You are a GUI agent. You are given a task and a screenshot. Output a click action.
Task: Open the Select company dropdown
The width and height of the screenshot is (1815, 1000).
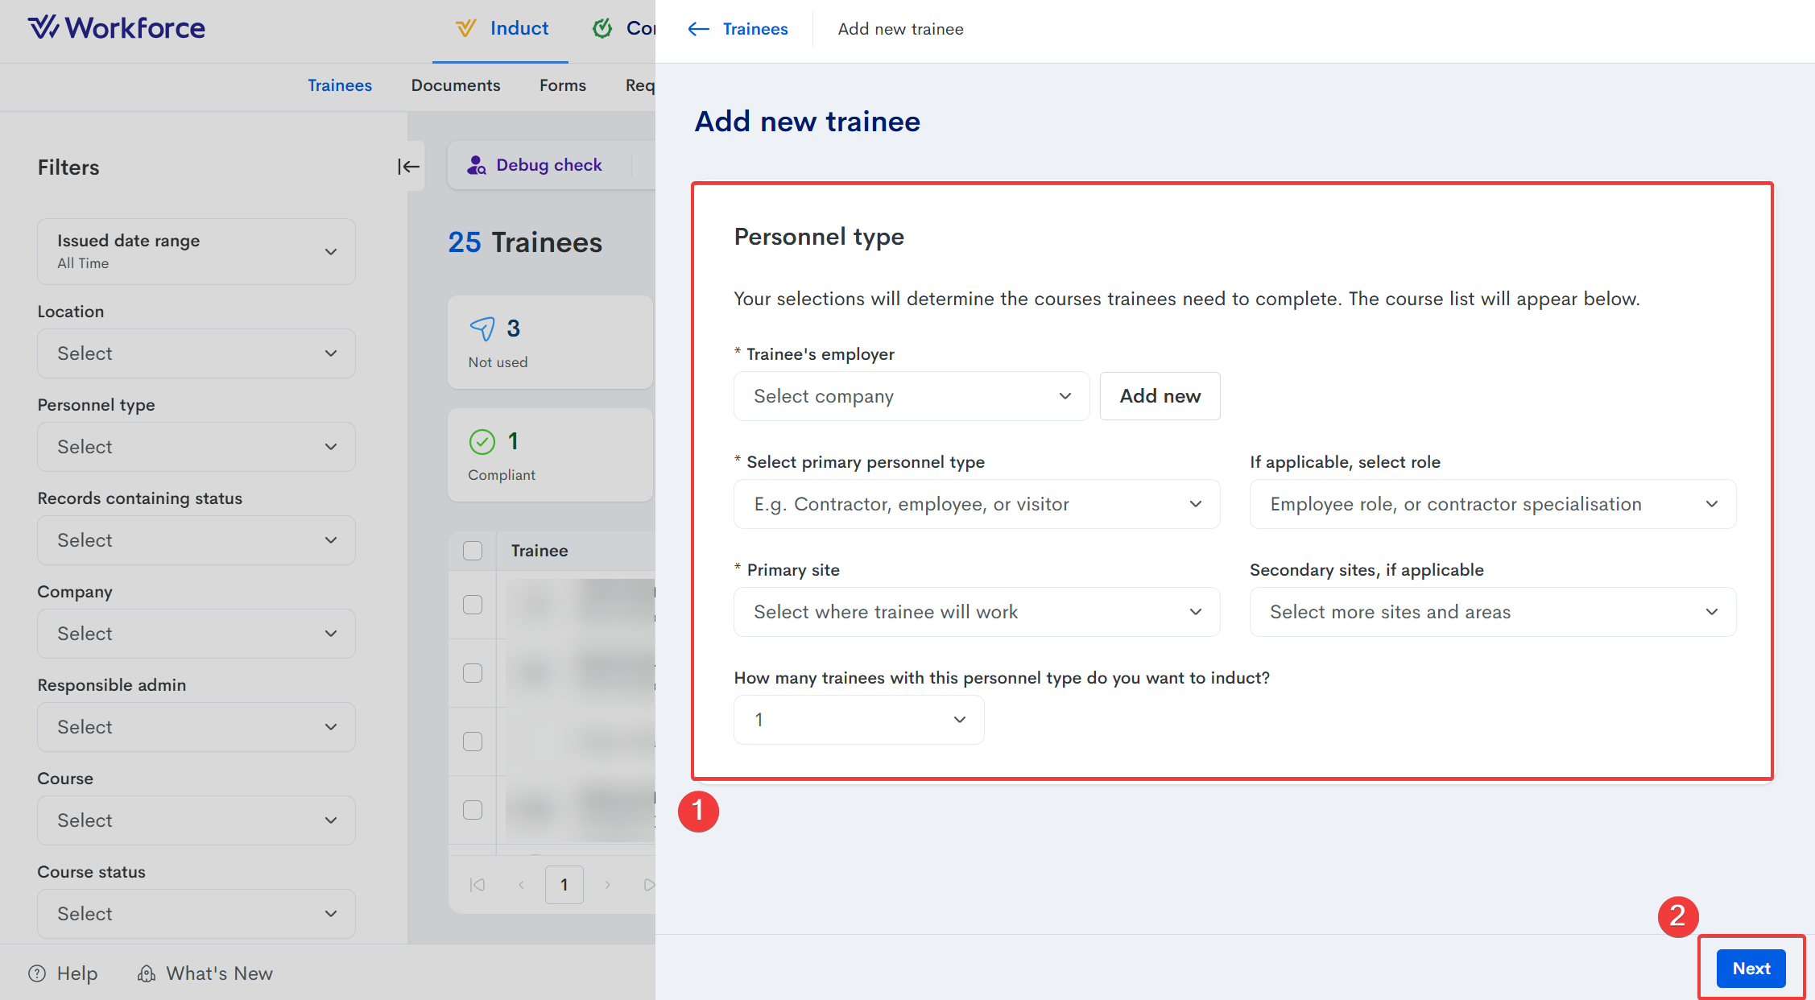pos(911,396)
